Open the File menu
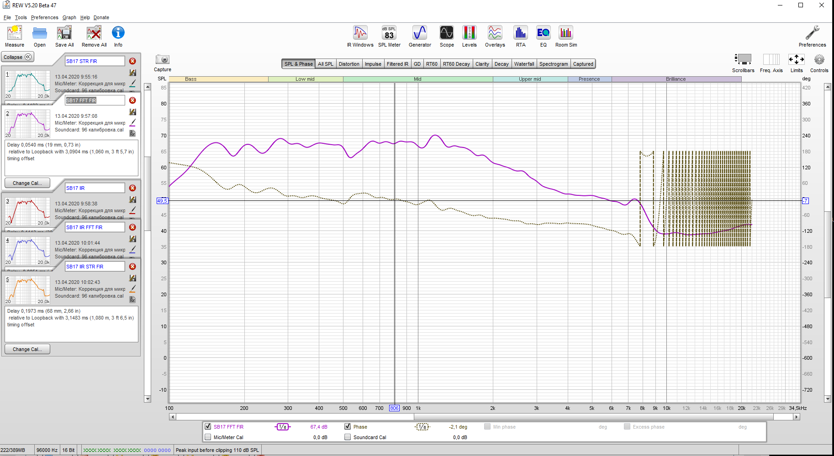 pyautogui.click(x=7, y=17)
